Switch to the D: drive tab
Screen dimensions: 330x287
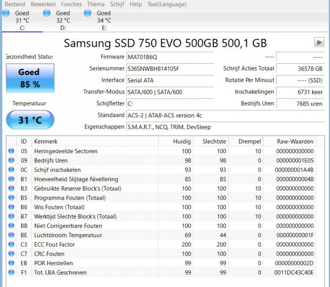[63, 20]
